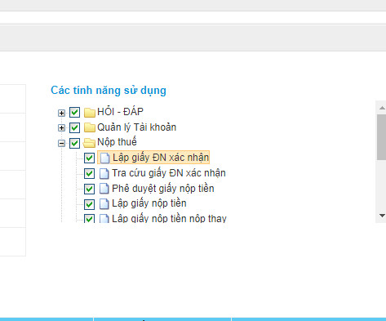
Task: Click document icon of Tra cứu giấy ĐN xác nhận
Action: (104, 173)
